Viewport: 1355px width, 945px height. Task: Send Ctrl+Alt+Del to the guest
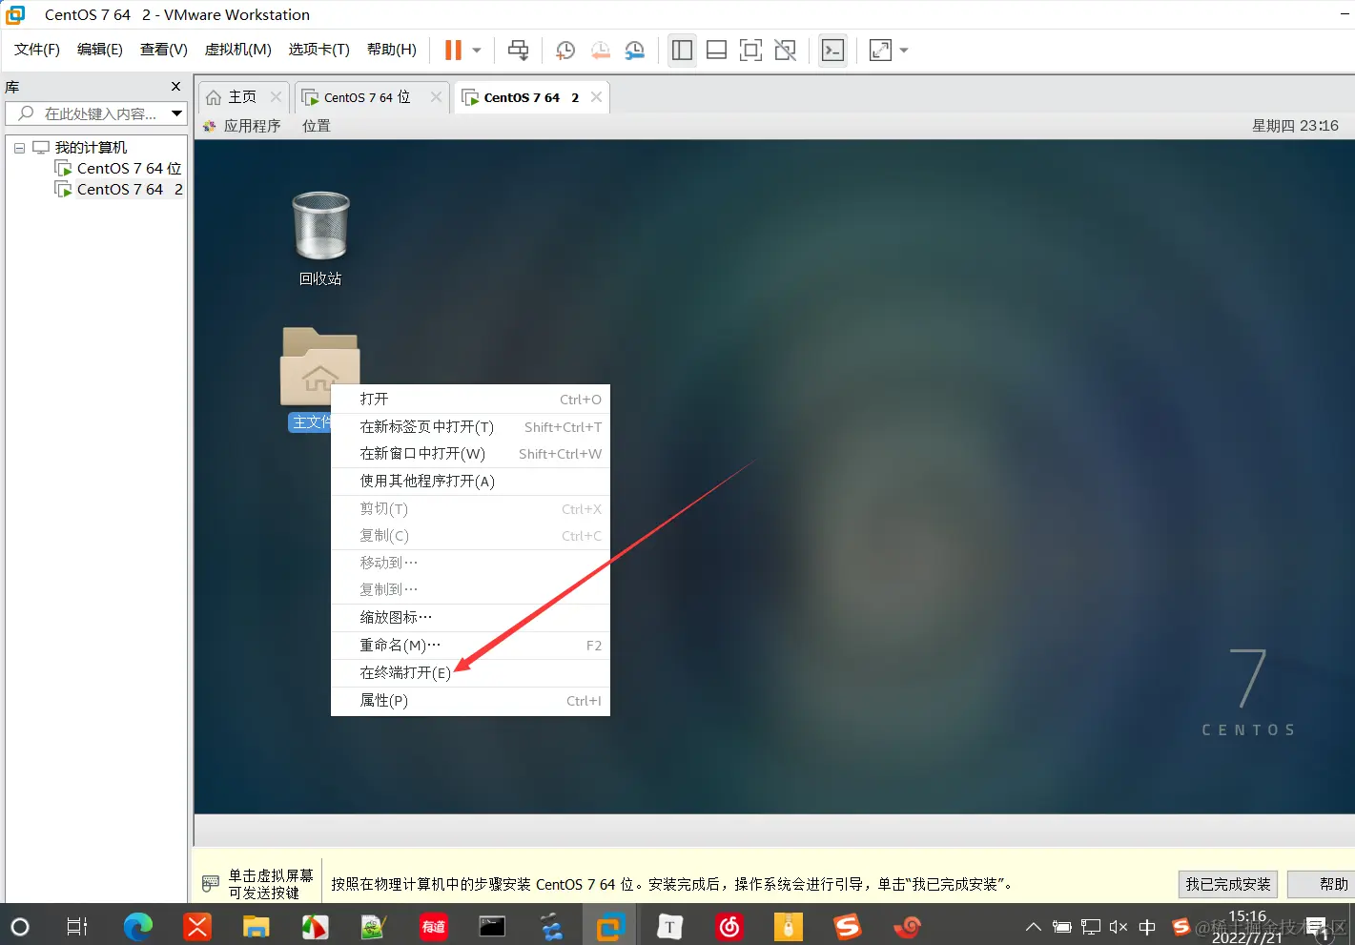518,50
